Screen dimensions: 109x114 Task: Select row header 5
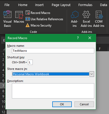[3, 75]
